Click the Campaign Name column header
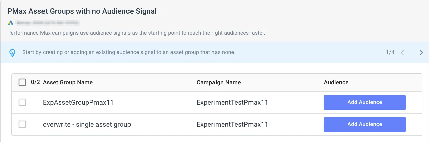429x142 pixels. point(219,82)
